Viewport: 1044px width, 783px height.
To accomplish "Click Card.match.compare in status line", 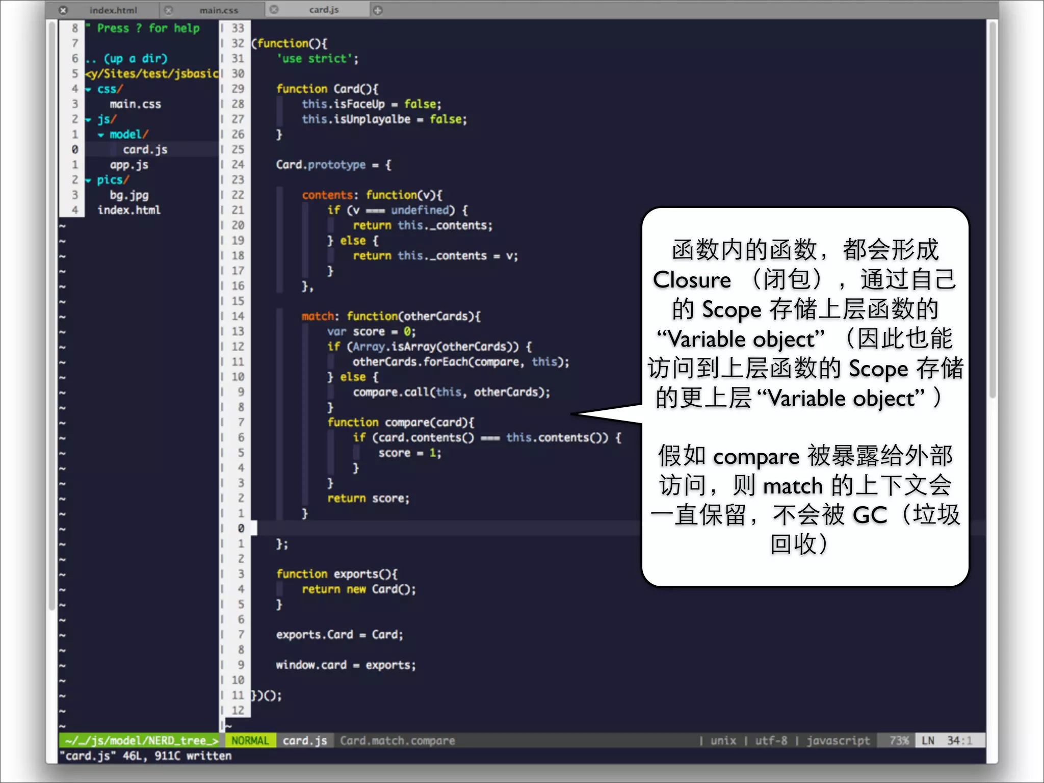I will 398,740.
